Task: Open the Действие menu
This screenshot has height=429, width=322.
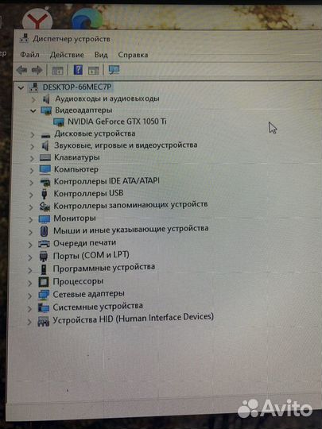Action: click(67, 55)
